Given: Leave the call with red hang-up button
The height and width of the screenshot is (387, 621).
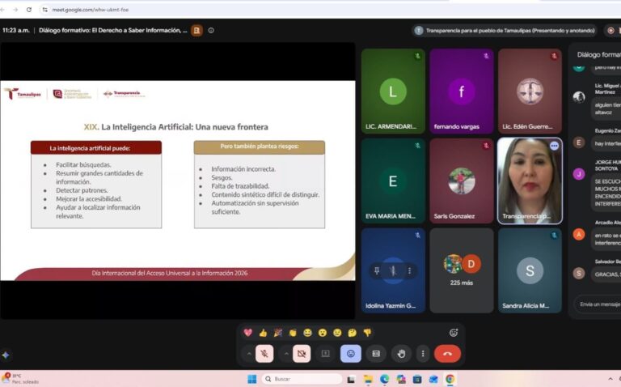Looking at the screenshot, I should (x=447, y=353).
